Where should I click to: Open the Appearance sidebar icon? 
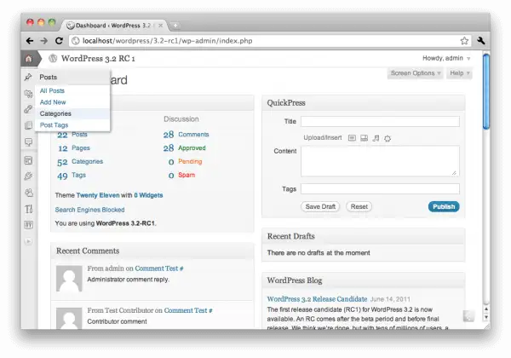tap(28, 160)
